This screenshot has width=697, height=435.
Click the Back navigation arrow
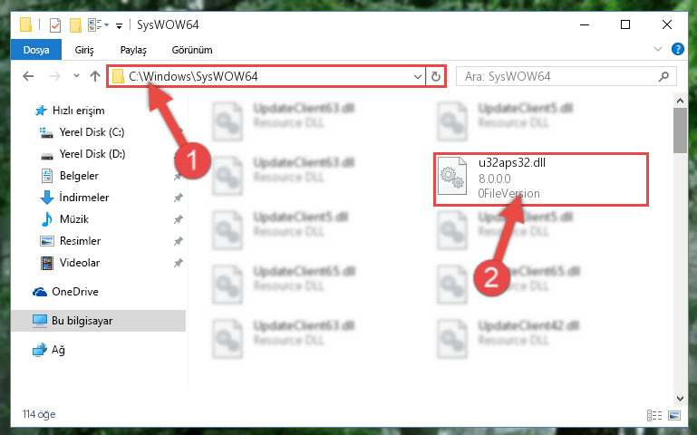pos(28,76)
